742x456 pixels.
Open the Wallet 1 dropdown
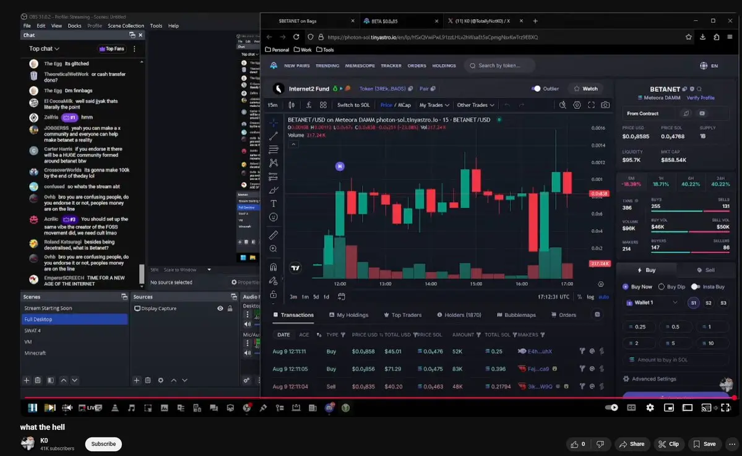[x=652, y=303]
